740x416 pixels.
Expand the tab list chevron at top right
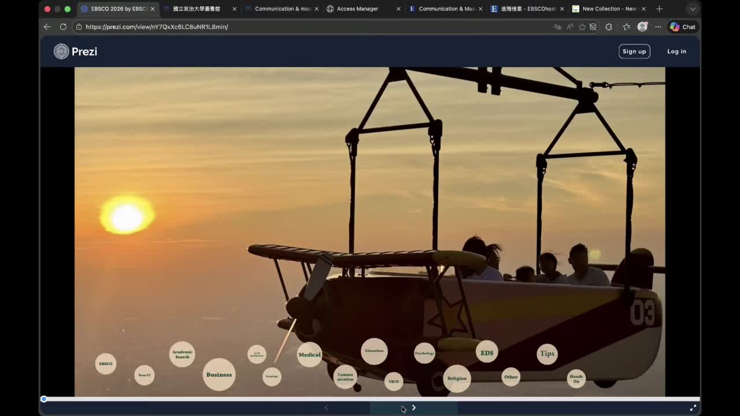(x=692, y=9)
